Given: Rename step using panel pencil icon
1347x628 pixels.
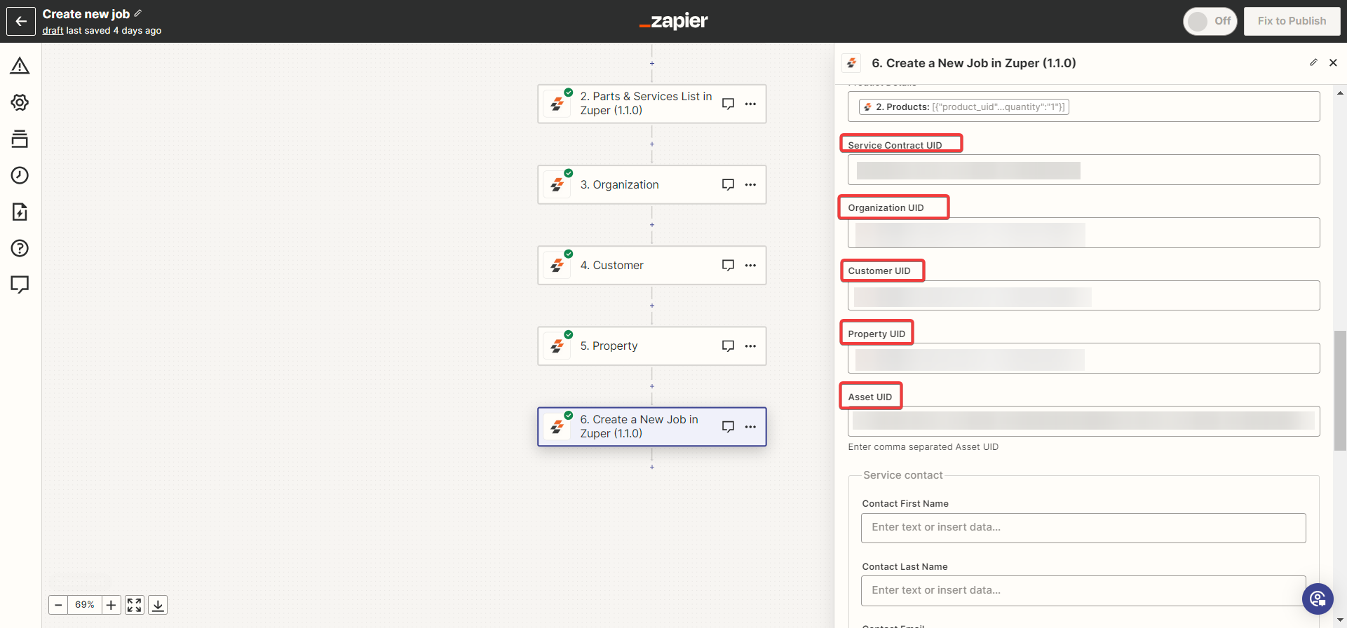Looking at the screenshot, I should tap(1313, 62).
